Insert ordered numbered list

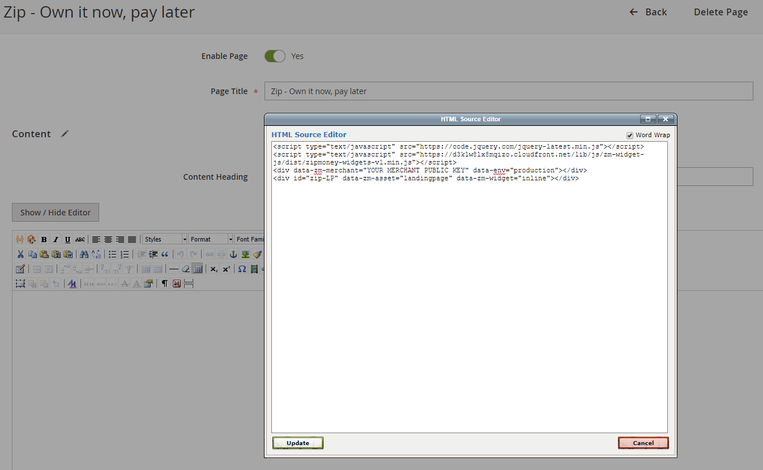coord(125,254)
